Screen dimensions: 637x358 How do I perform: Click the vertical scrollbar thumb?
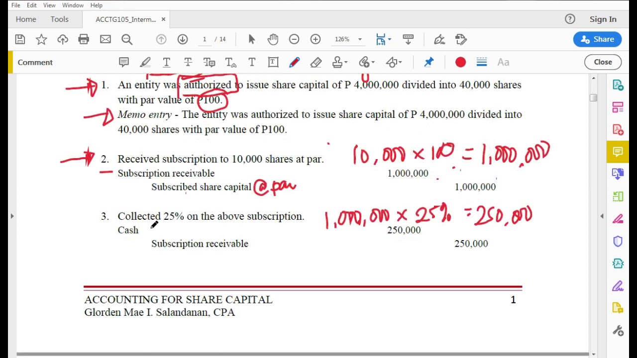593,98
